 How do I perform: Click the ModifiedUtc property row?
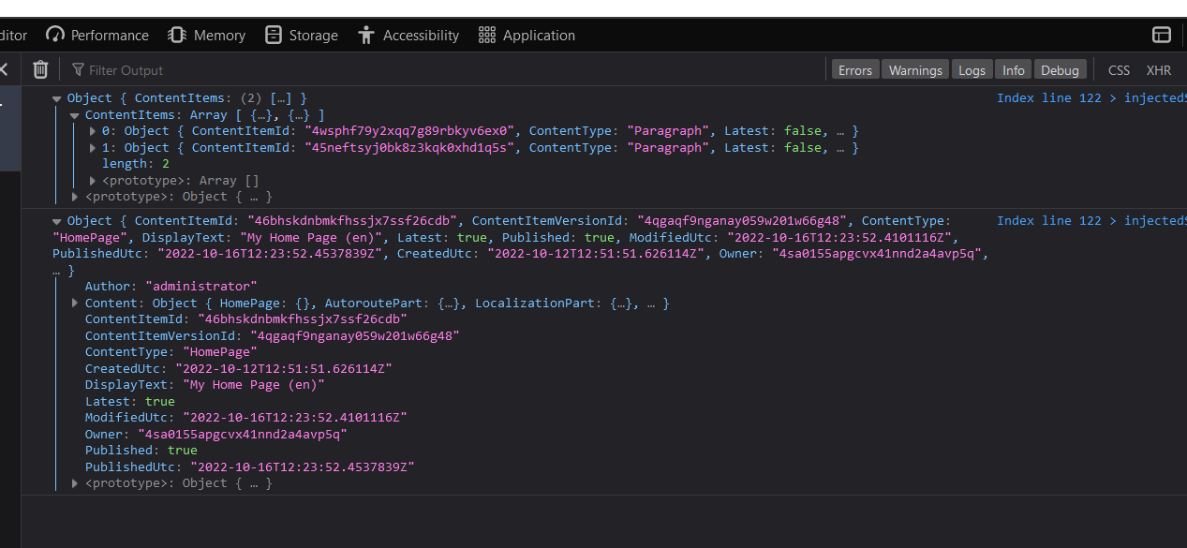coord(246,418)
